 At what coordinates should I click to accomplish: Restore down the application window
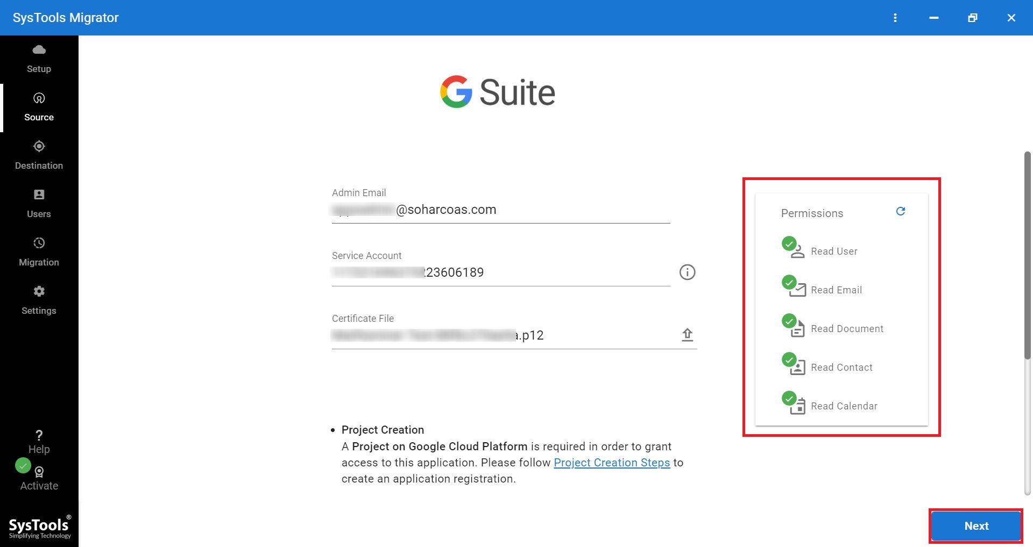click(973, 18)
